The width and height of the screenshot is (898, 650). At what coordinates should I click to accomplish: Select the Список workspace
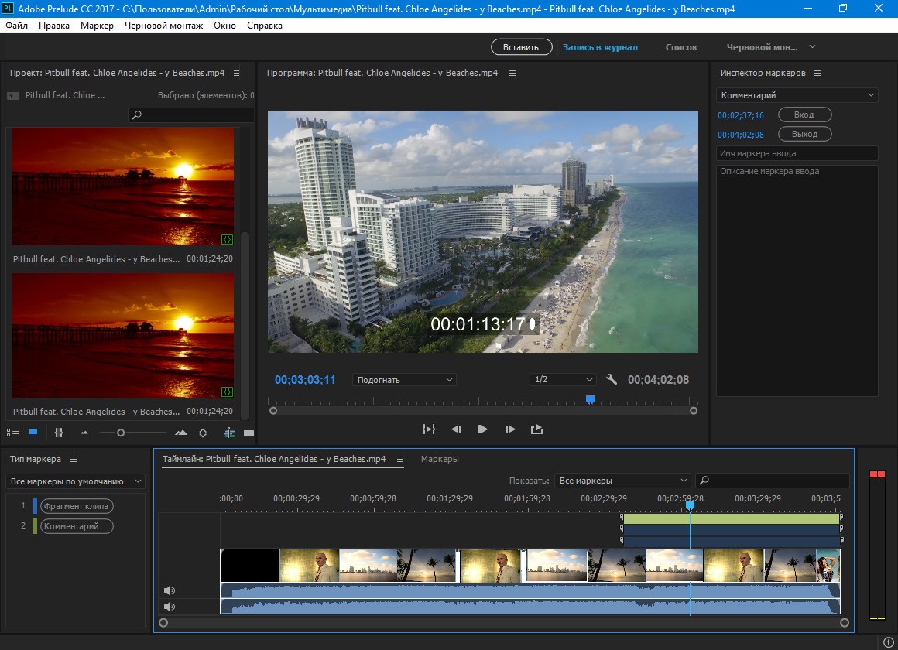coord(681,47)
